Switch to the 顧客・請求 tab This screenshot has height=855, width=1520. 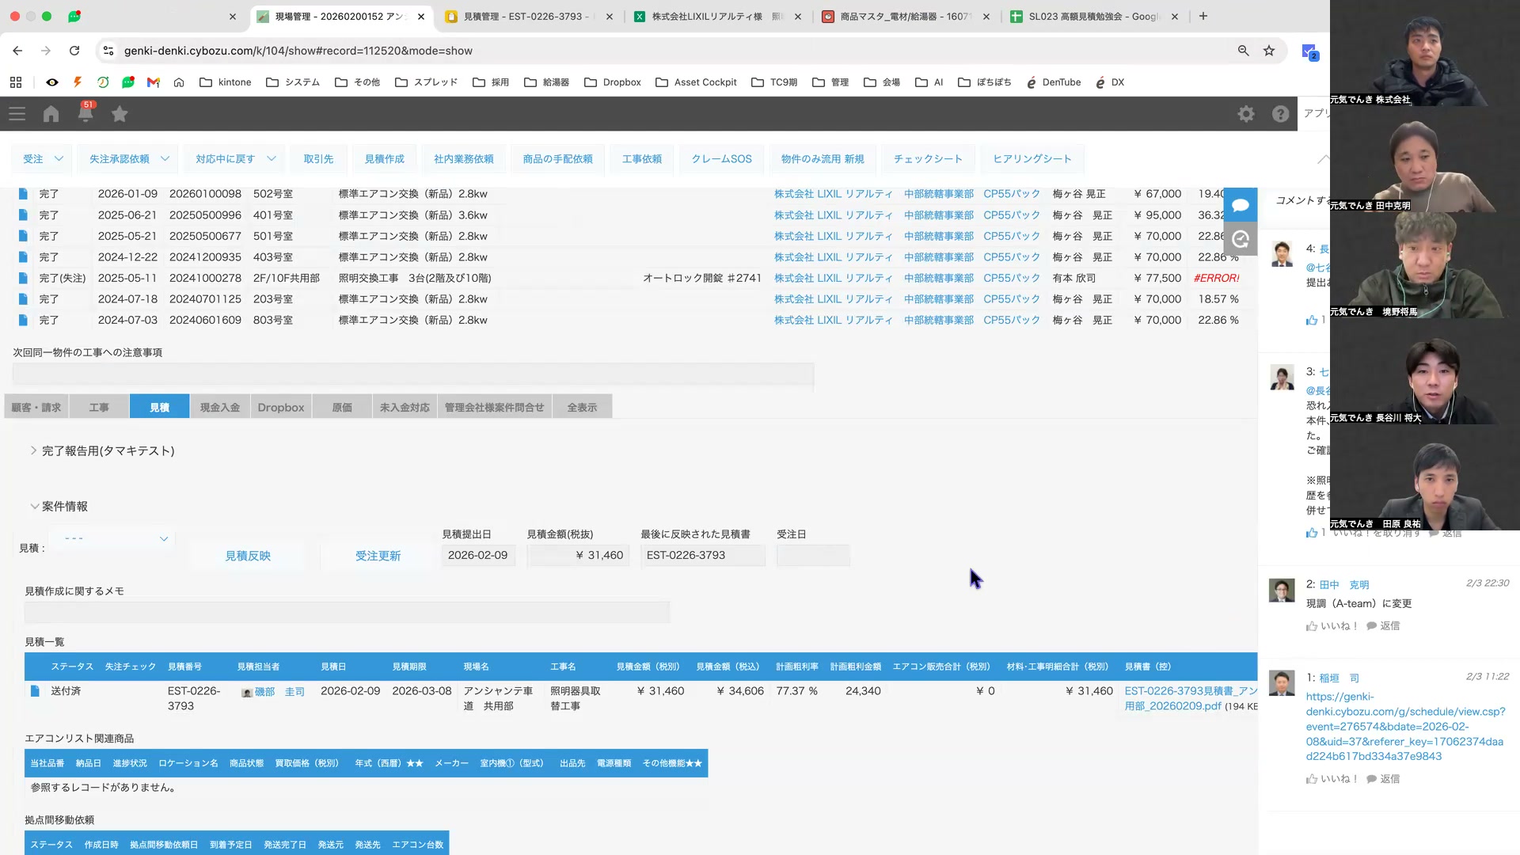tap(36, 408)
